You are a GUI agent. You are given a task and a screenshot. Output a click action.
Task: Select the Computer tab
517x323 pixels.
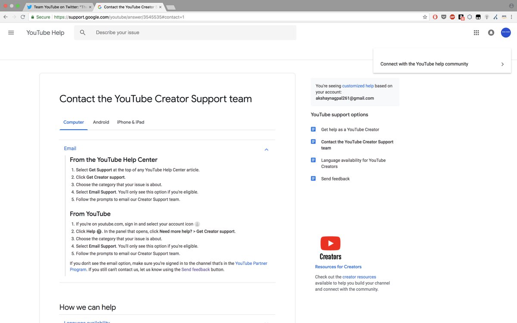(x=74, y=122)
